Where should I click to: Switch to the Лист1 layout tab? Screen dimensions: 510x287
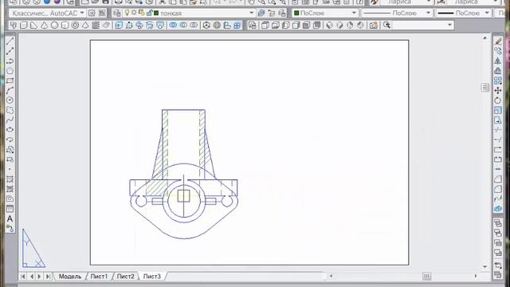(x=99, y=277)
